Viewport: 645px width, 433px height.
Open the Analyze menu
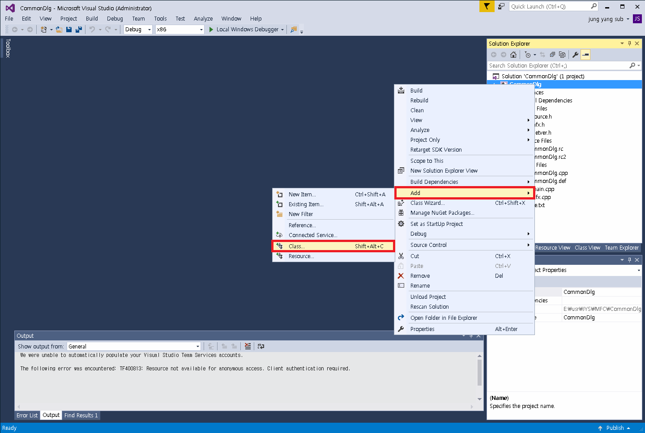point(203,19)
